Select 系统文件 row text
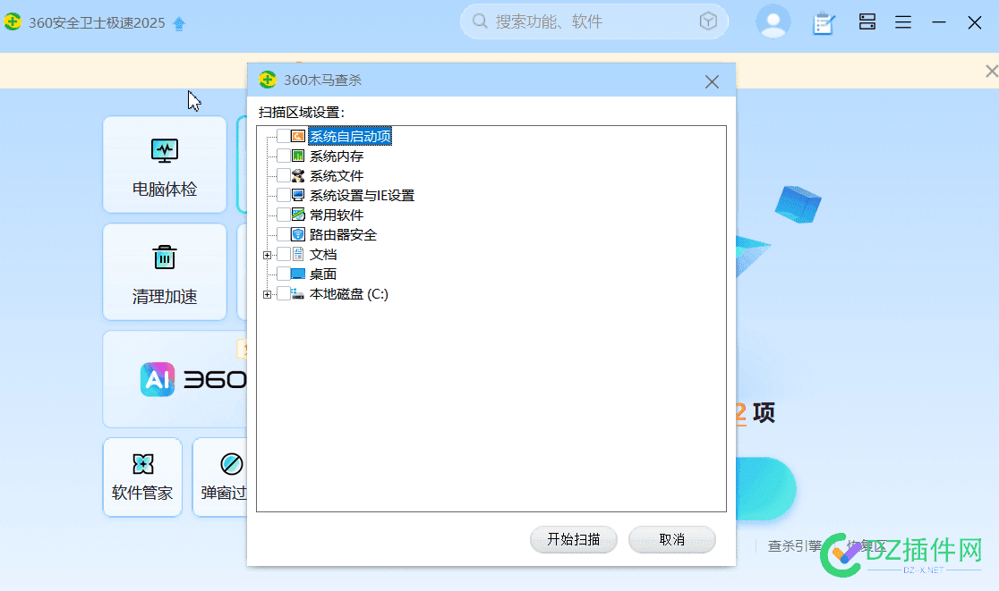 (x=337, y=175)
